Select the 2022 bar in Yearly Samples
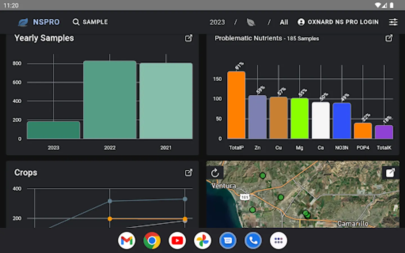This screenshot has height=253, width=405. click(110, 100)
